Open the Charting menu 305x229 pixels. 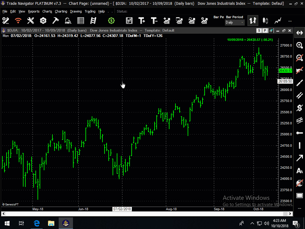tap(61, 12)
